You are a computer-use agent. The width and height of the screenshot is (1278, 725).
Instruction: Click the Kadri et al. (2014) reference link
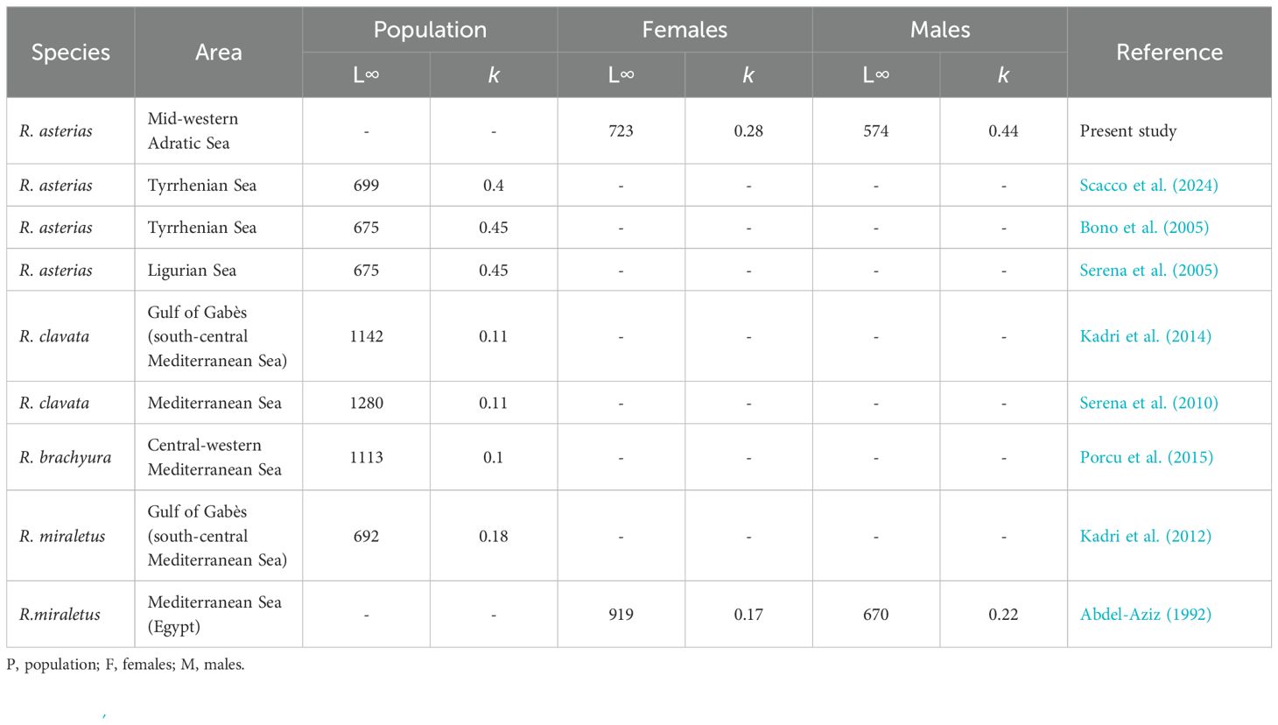tap(1145, 336)
